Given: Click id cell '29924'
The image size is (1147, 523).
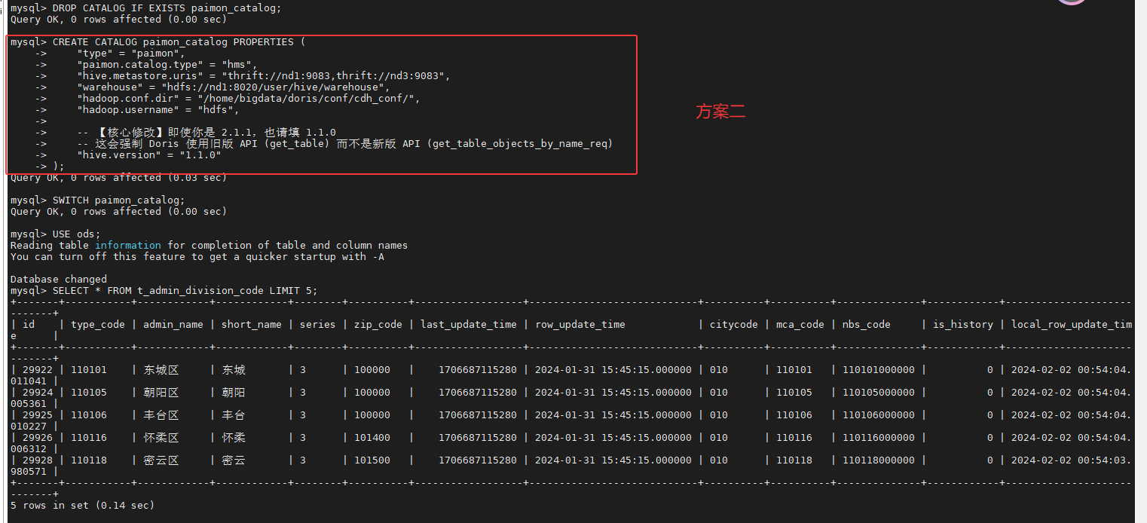Looking at the screenshot, I should [x=38, y=393].
